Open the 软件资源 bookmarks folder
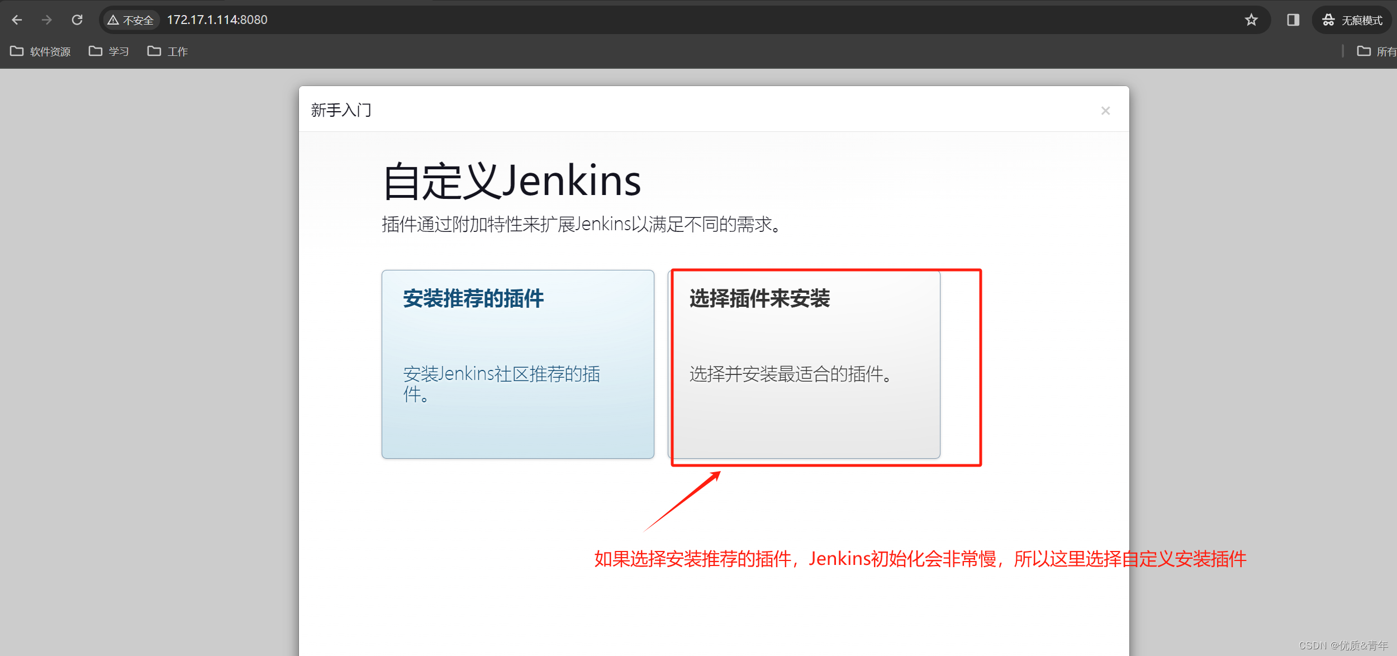The height and width of the screenshot is (656, 1397). 40,51
